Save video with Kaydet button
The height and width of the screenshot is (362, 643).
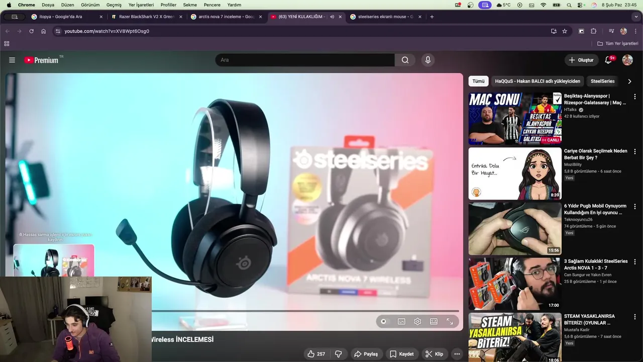(x=402, y=354)
